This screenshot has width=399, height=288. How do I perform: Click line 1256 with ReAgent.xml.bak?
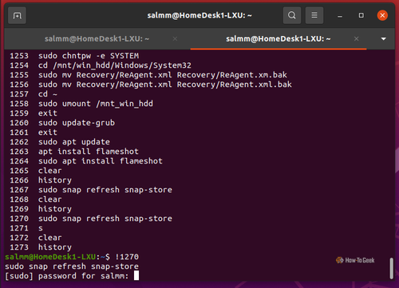click(x=151, y=85)
